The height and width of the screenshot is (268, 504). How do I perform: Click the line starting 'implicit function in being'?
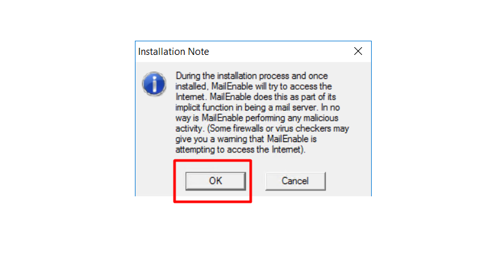[257, 107]
